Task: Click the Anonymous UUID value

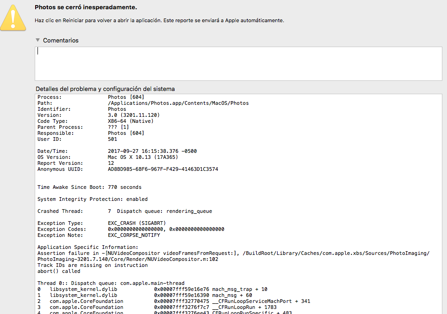Action: [x=163, y=169]
